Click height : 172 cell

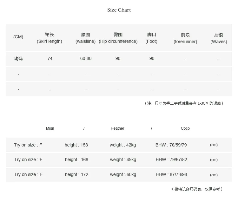76,174
